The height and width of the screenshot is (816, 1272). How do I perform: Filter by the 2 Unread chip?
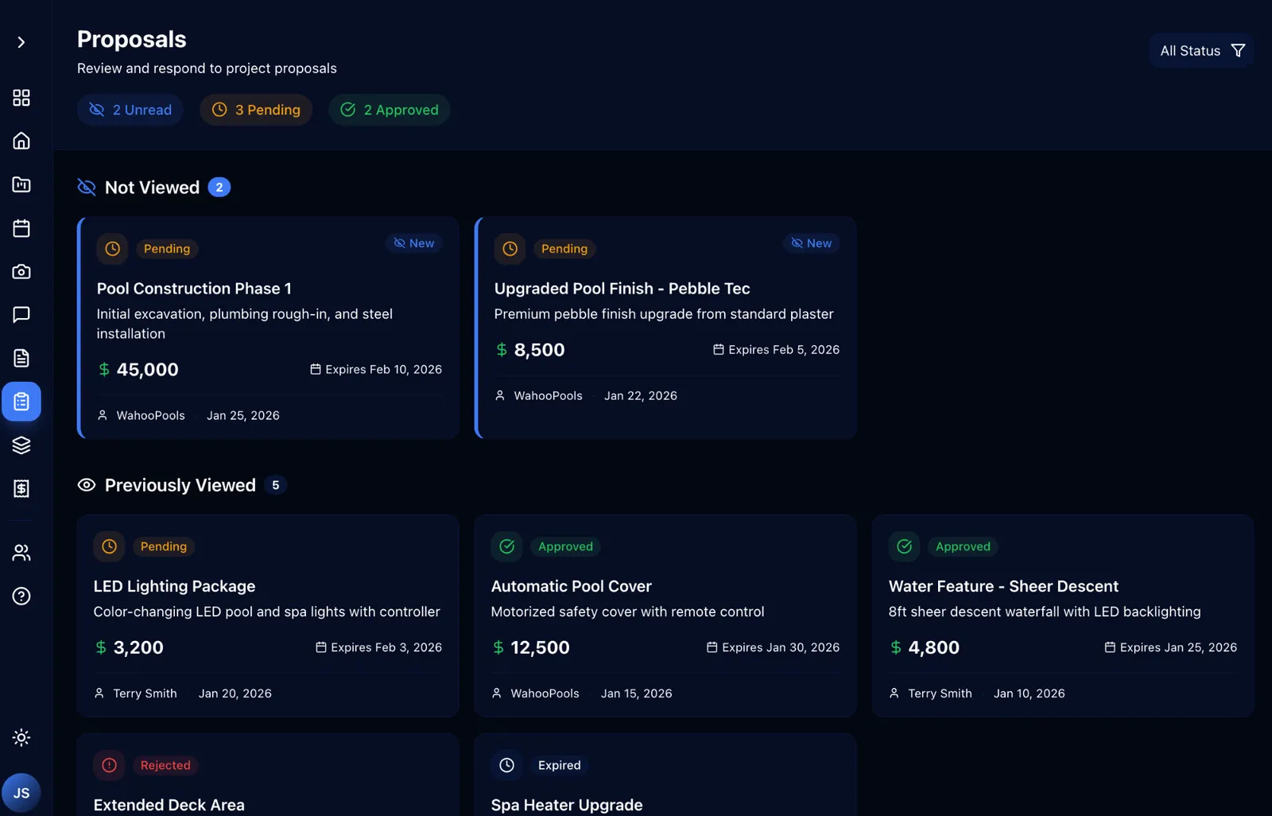tap(130, 110)
